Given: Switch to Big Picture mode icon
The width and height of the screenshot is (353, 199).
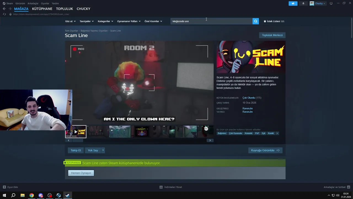Looking at the screenshot, I should (331, 3).
